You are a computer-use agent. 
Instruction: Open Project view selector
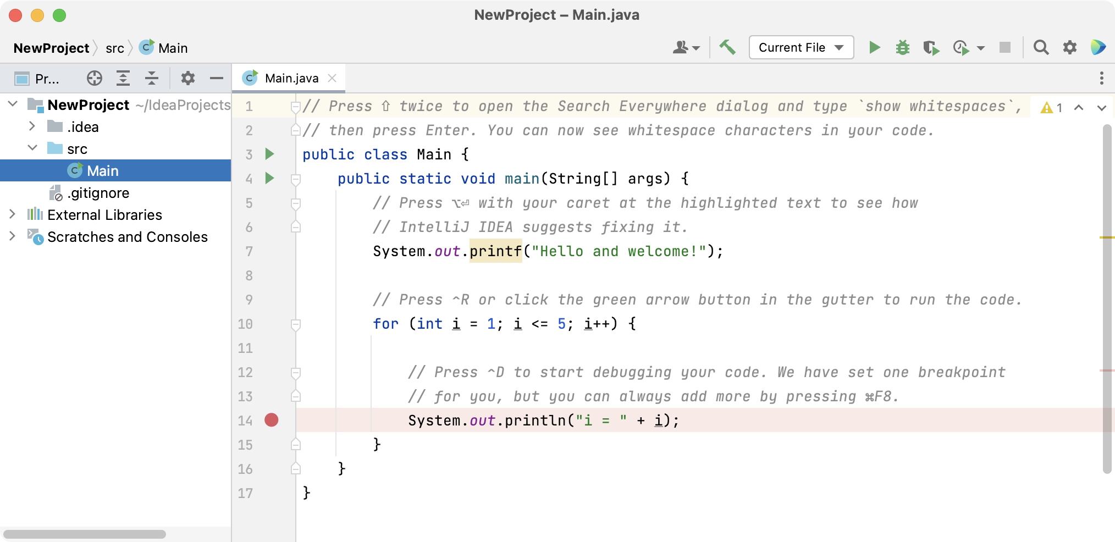pyautogui.click(x=37, y=79)
